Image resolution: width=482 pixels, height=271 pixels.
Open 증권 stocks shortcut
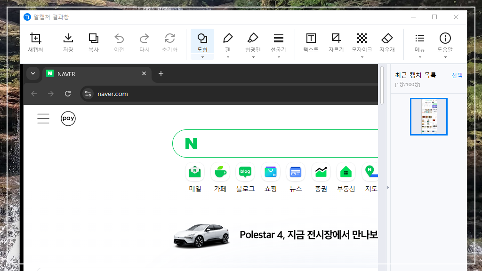click(321, 177)
